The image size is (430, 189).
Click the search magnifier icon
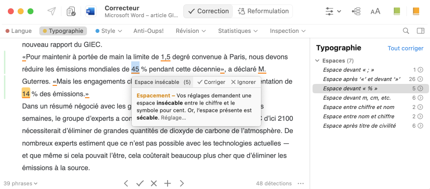[406, 31]
